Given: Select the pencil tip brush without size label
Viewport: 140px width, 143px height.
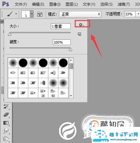Looking at the screenshot, I should coord(33,93).
